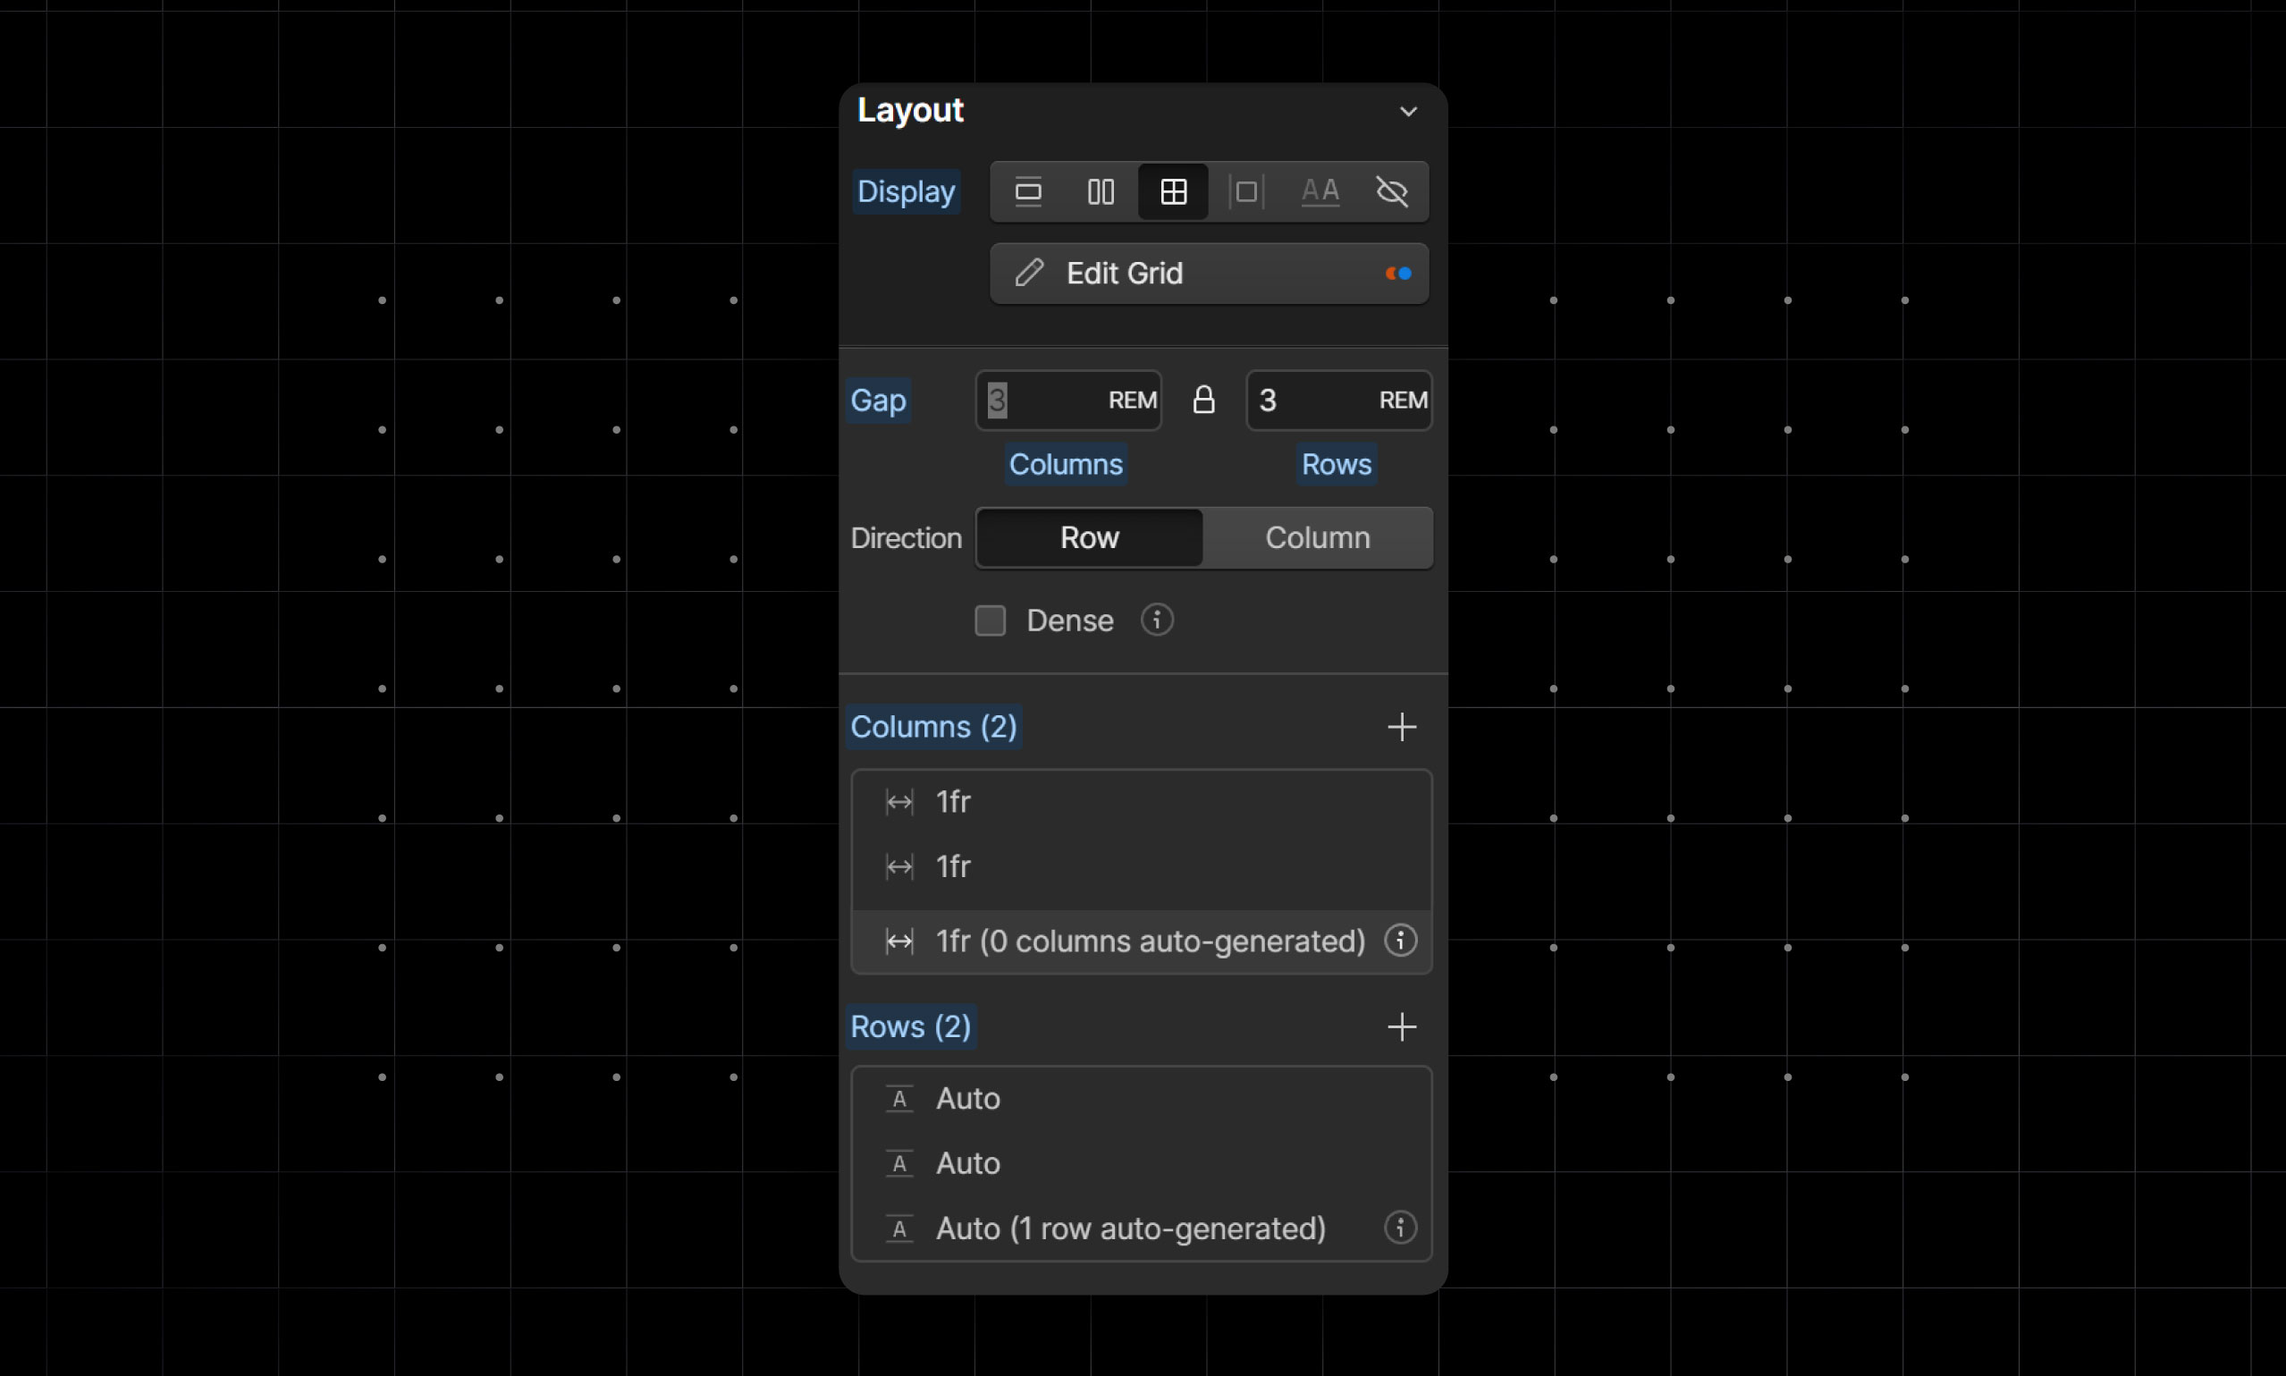The height and width of the screenshot is (1376, 2286).
Task: Open the REM unit for rows gap
Action: pyautogui.click(x=1404, y=401)
